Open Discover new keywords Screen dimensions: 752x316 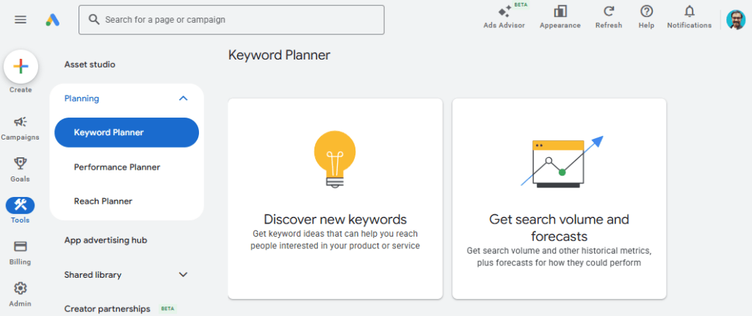[335, 199]
